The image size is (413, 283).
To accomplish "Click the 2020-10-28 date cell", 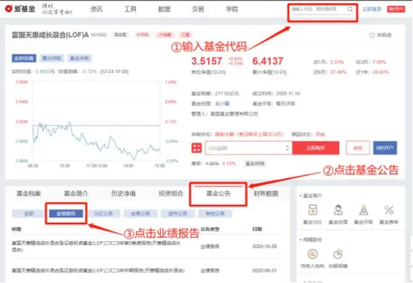I will 264,246.
